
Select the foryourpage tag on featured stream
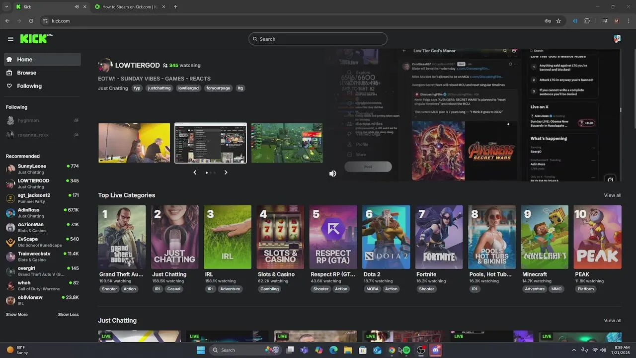[x=218, y=88]
